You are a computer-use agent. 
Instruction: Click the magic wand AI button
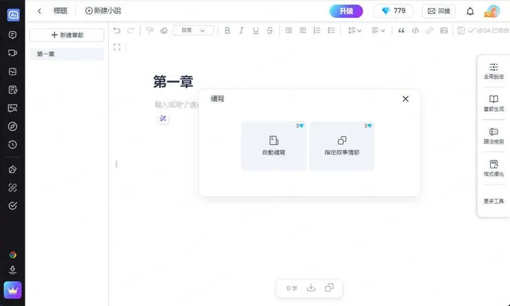(163, 118)
